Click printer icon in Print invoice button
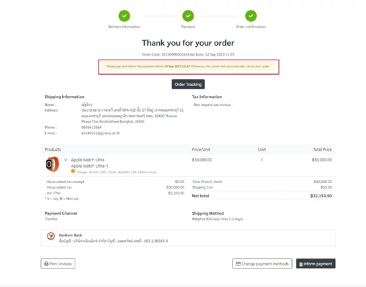 [x=46, y=264]
